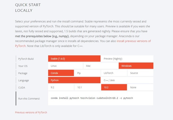Viewport: 173px width, 120px height.
Task: Open the inline "install previous versions of PyTorch" link
Action: [x=134, y=41]
